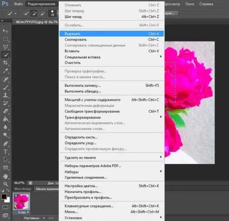The width and height of the screenshot is (229, 221).
Task: Select timeline frame 1 thumbnail
Action: 21,201
